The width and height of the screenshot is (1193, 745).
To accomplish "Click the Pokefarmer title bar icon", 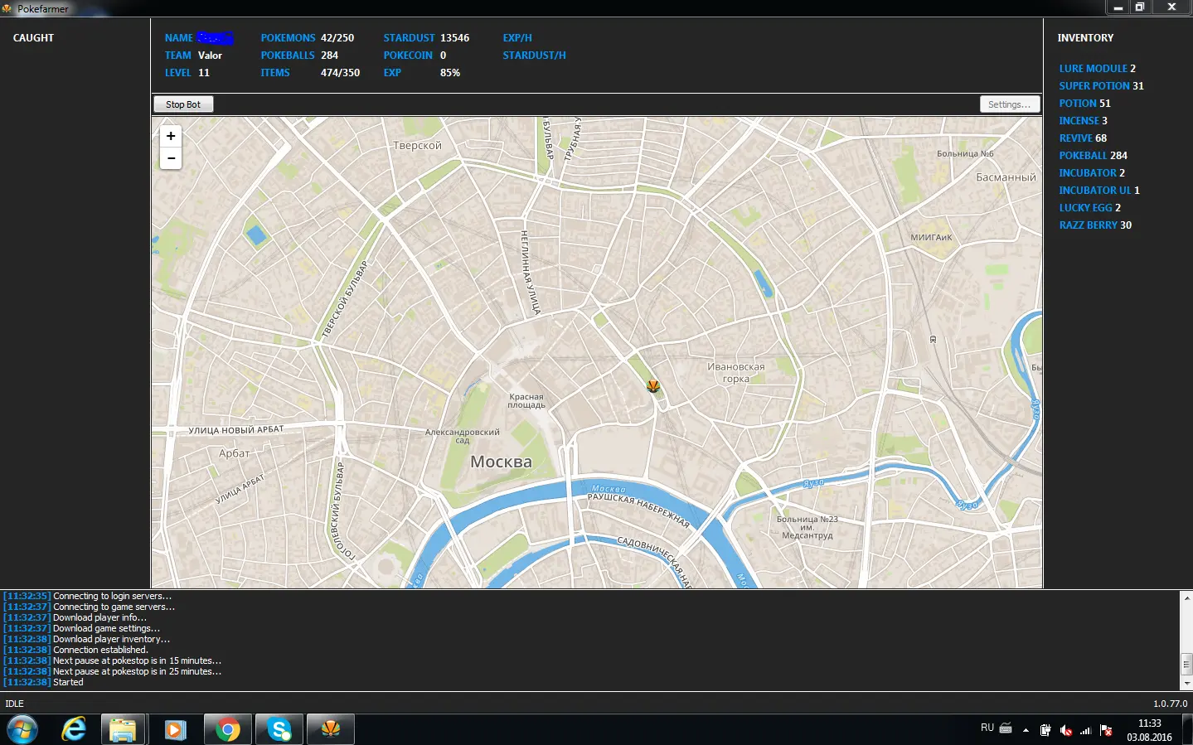I will pyautogui.click(x=7, y=8).
